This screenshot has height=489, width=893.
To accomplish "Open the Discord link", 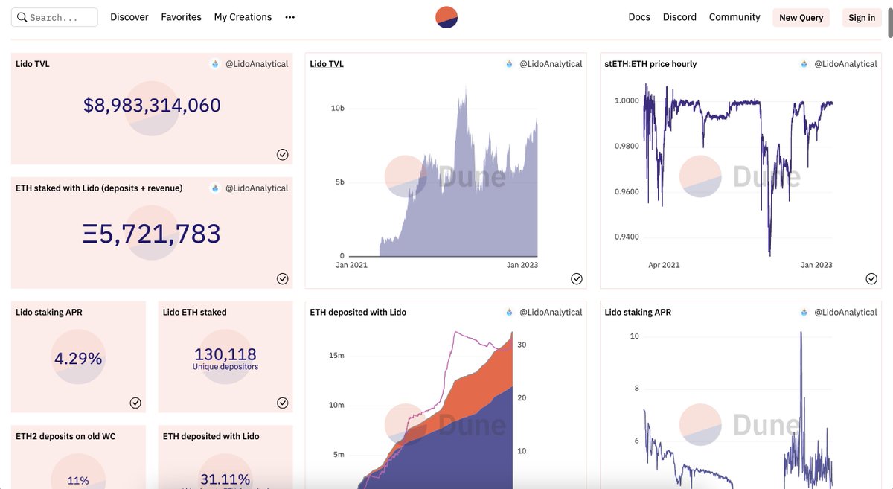I will tap(679, 17).
